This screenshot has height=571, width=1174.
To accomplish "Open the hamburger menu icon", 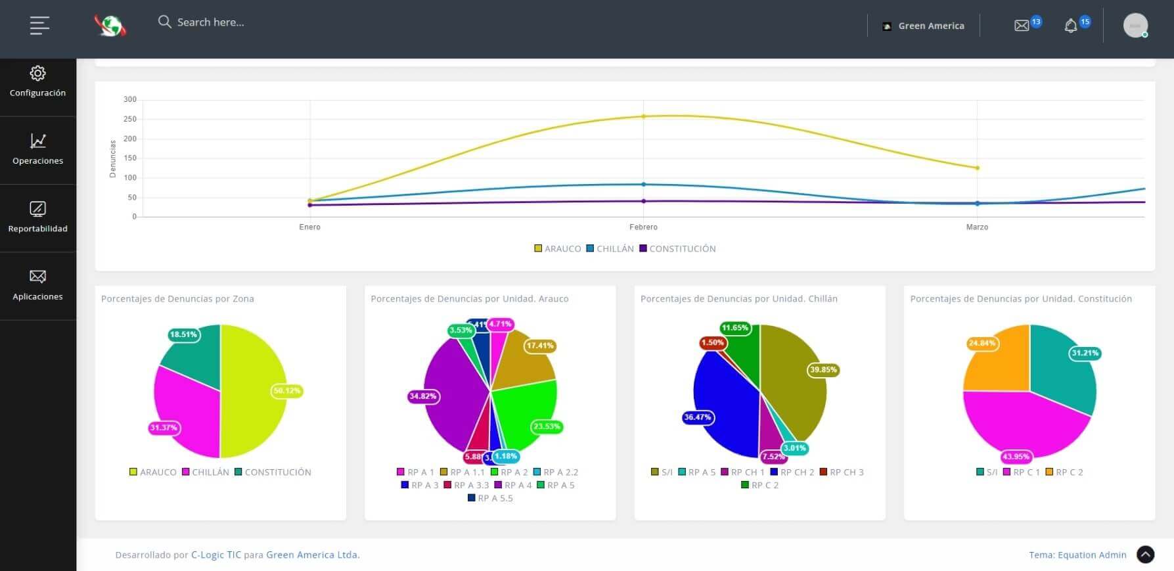I will [x=39, y=26].
